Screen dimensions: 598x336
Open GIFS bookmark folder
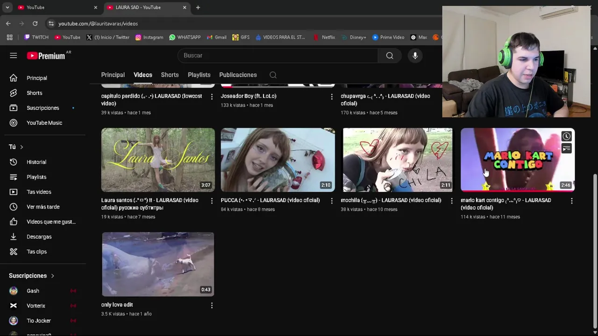click(241, 37)
